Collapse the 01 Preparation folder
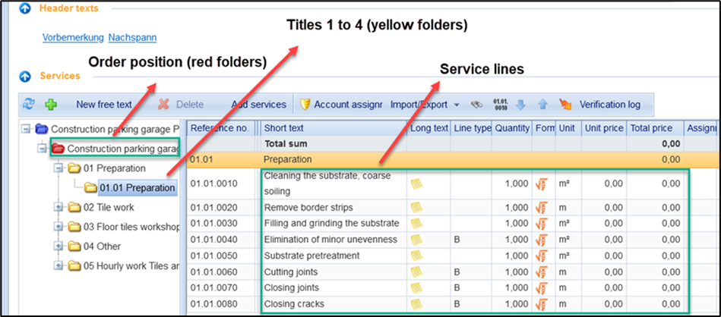The height and width of the screenshot is (317, 721). click(x=59, y=168)
